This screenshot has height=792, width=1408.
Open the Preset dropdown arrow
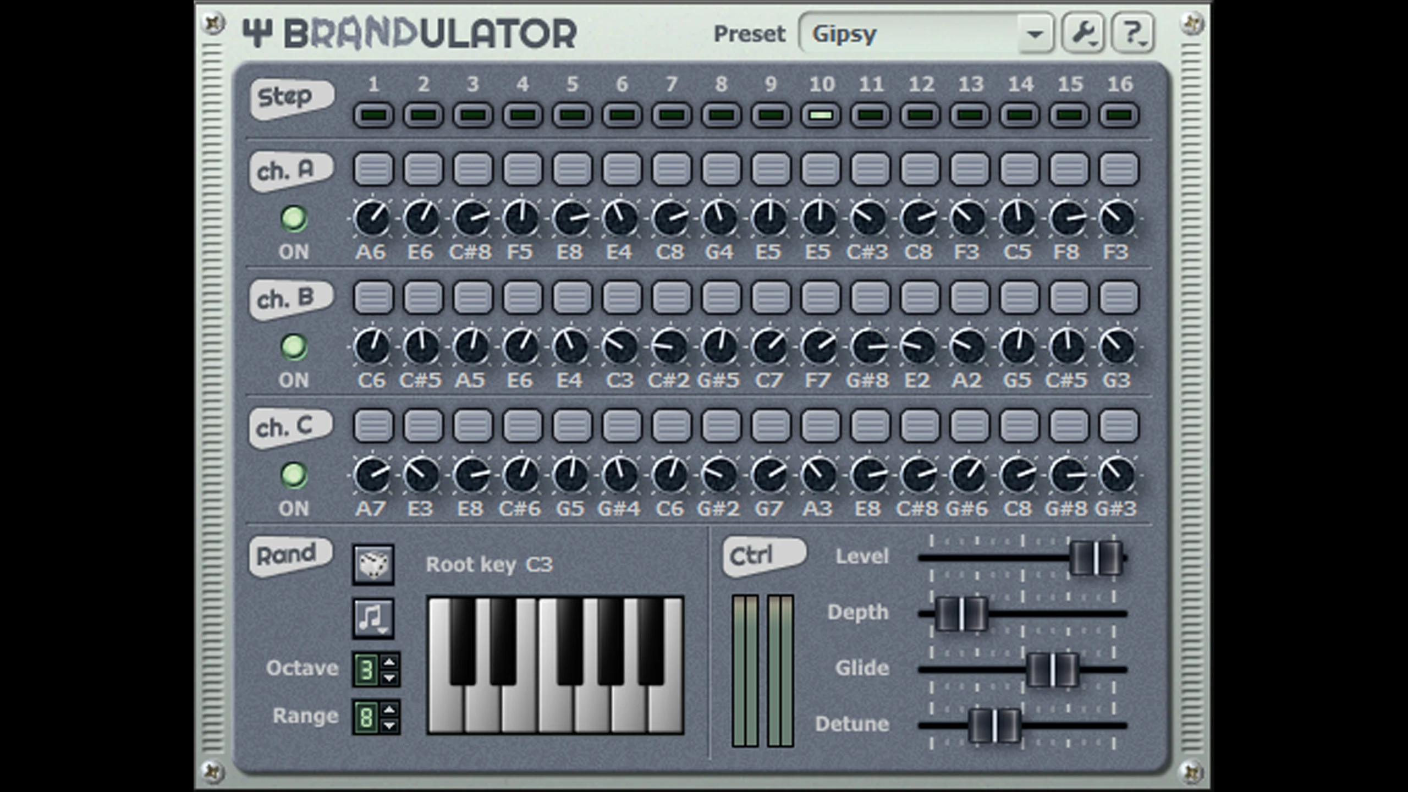coord(1035,34)
